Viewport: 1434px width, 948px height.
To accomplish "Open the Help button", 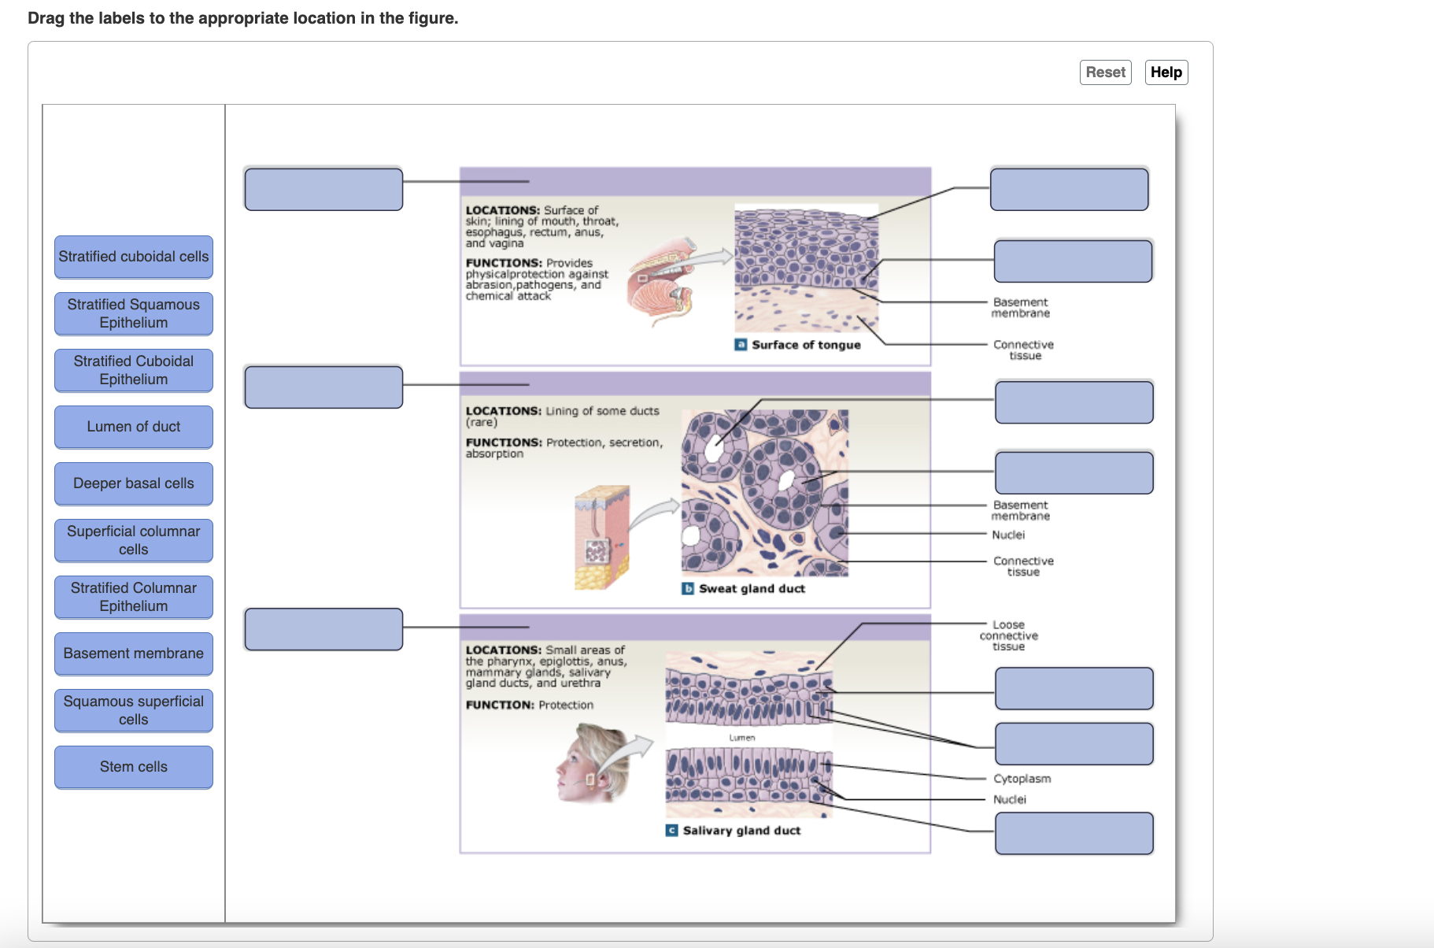I will pyautogui.click(x=1166, y=72).
